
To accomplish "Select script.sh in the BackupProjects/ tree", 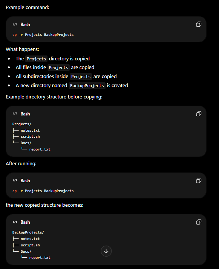I will point(30,245).
